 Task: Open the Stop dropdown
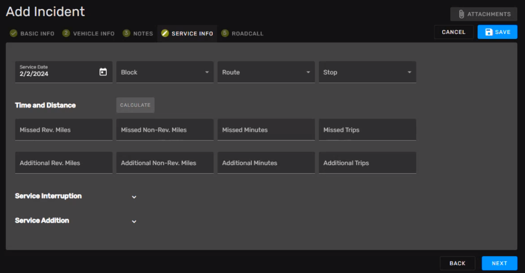(x=367, y=72)
